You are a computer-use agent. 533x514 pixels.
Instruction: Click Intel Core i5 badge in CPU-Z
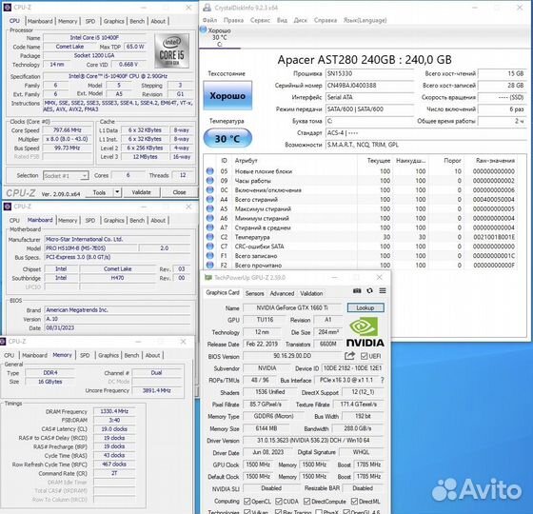(x=171, y=50)
